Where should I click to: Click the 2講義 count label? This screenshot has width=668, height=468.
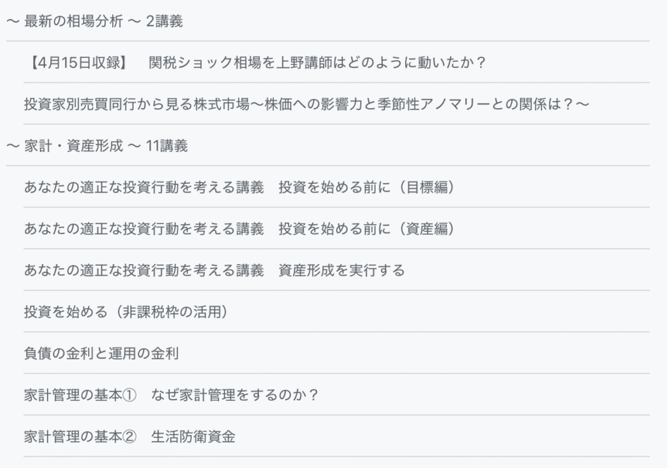click(164, 21)
